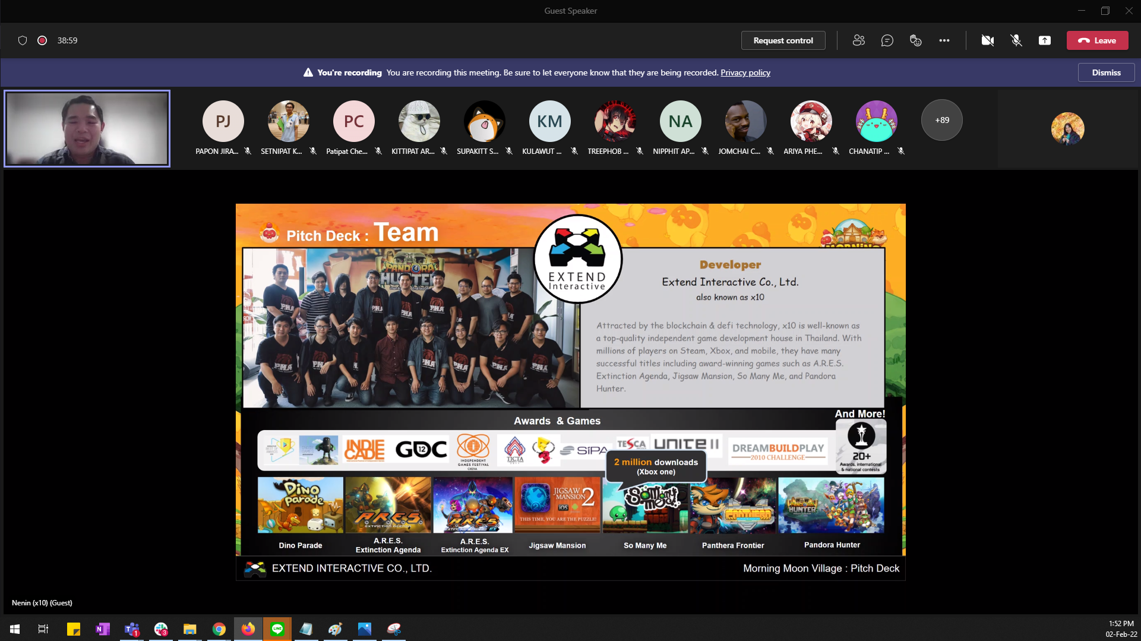Open the Privacy policy link
This screenshot has height=641, width=1141.
pos(745,72)
